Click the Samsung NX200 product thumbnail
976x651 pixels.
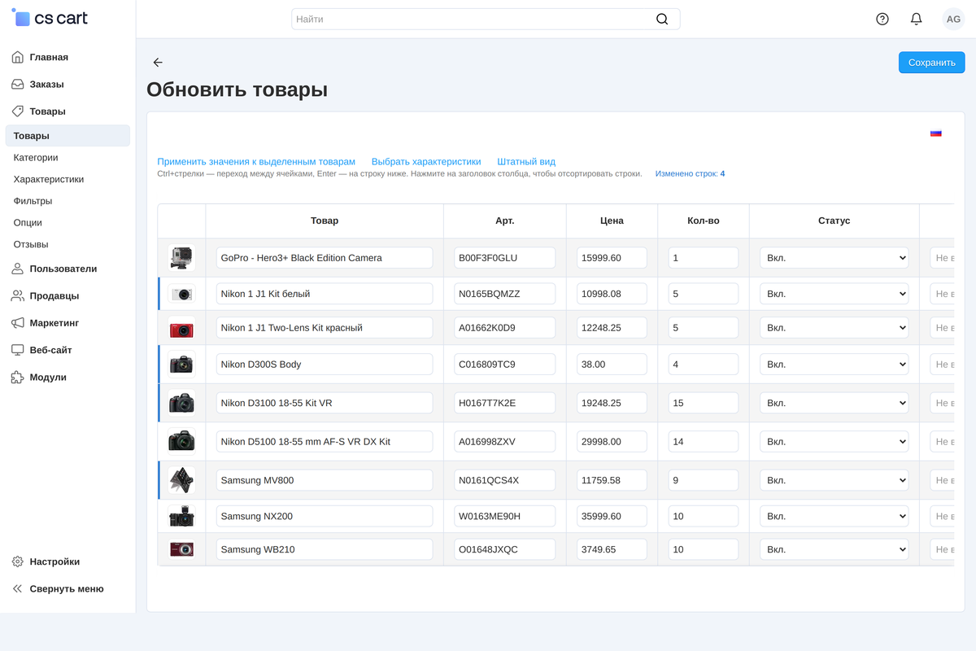pos(181,516)
